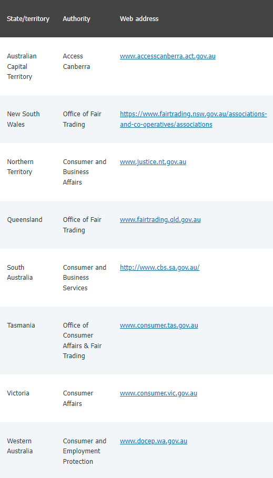Screen dimensions: 273x478
Task: Open the www.consumer.tas.gov.au link
Action: click(x=159, y=326)
